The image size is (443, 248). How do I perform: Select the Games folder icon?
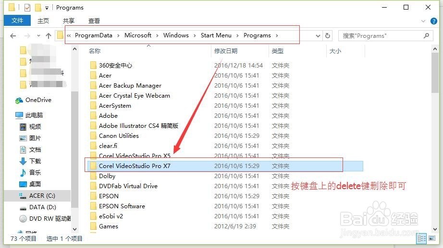(x=93, y=226)
